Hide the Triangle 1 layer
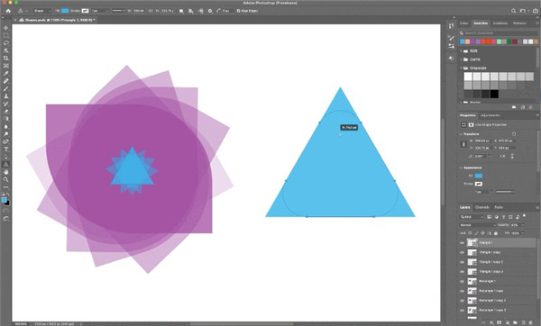 pyautogui.click(x=462, y=243)
